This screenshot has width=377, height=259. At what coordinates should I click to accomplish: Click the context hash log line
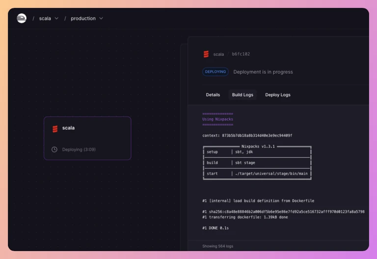click(247, 136)
